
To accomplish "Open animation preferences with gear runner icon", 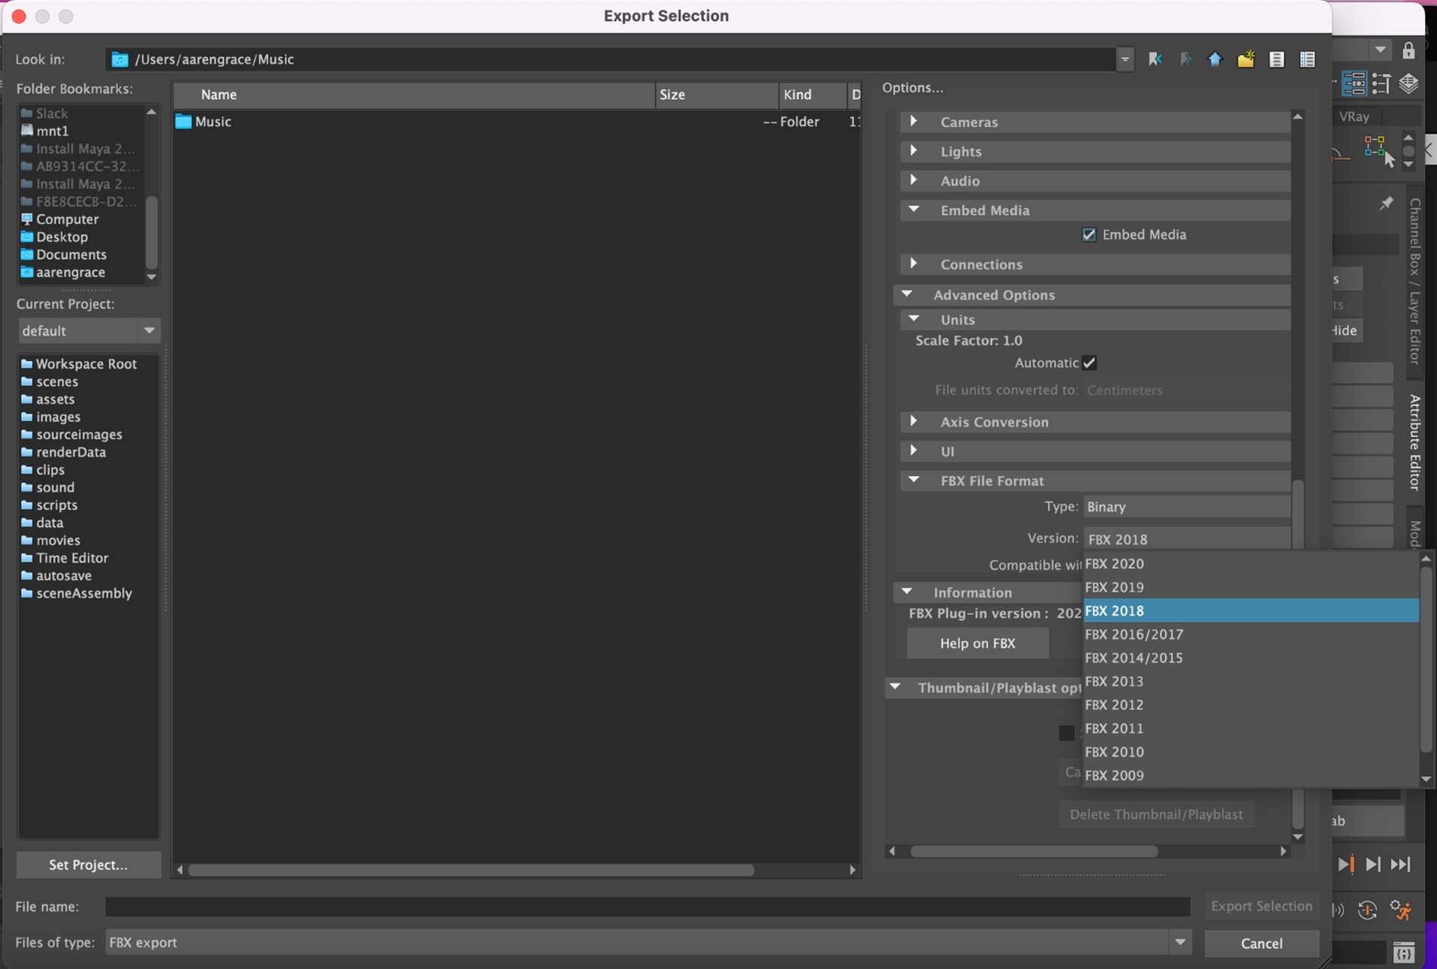I will coord(1400,910).
